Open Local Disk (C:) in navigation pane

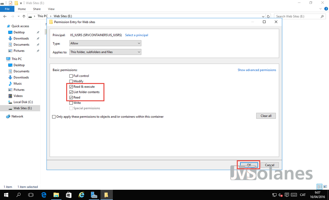(x=23, y=102)
